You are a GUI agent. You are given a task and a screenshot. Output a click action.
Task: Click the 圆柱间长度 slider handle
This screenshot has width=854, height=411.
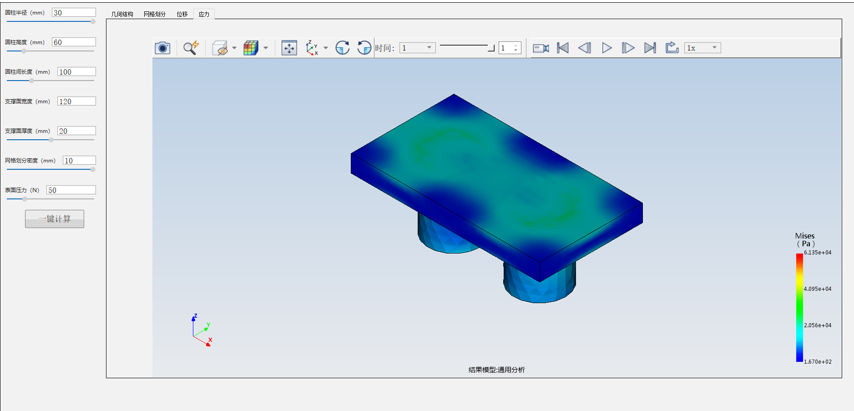coord(31,81)
